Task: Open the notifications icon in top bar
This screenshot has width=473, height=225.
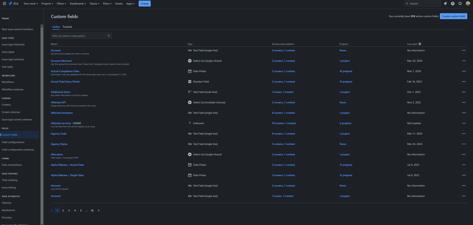Action: pyautogui.click(x=445, y=4)
